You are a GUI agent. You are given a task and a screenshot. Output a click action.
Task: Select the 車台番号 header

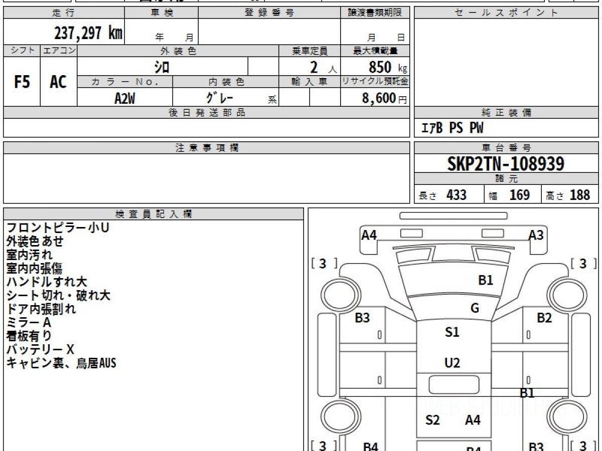[x=506, y=148]
